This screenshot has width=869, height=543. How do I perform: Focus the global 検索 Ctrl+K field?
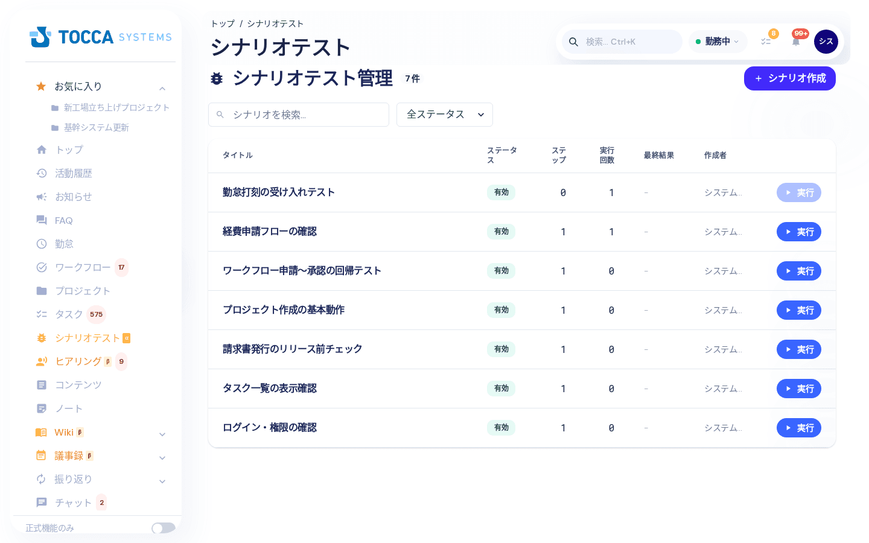622,42
